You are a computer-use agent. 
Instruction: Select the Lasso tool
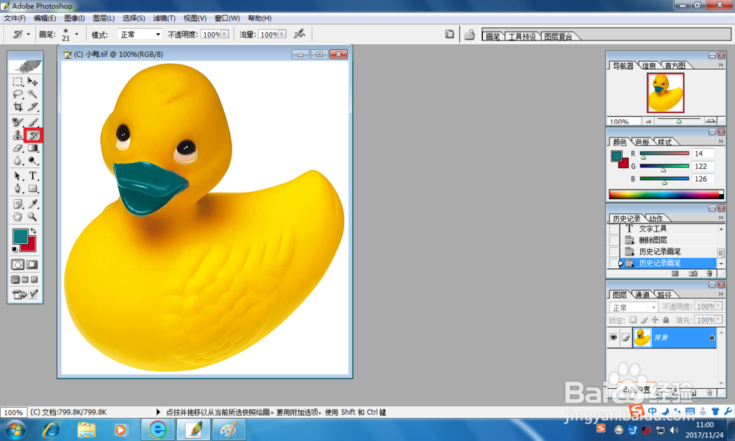click(18, 94)
